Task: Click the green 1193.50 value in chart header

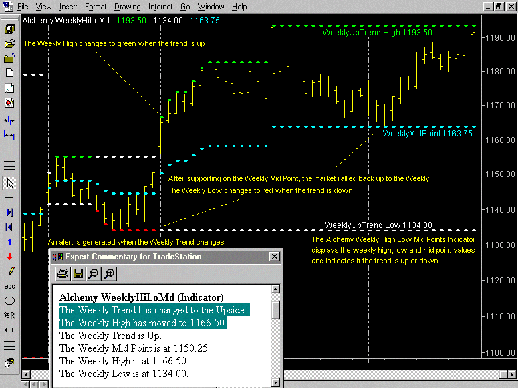Action: pos(131,21)
